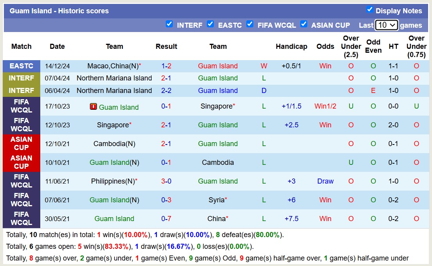Uncheck the FIFA WCQL filter

pos(250,24)
